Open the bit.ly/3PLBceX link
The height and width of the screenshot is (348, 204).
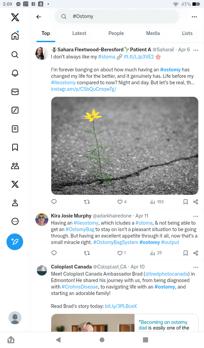pyautogui.click(x=121, y=306)
